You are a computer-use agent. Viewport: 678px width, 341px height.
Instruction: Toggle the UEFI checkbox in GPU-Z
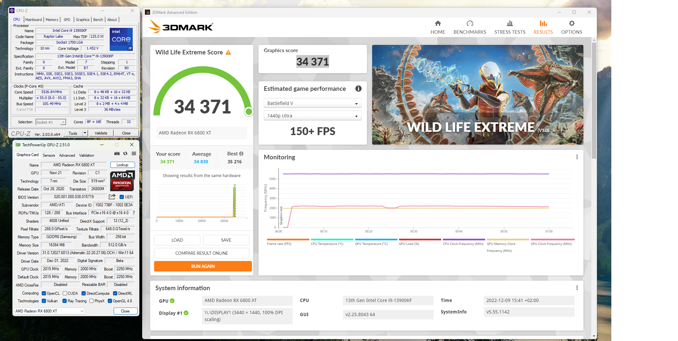coord(122,197)
